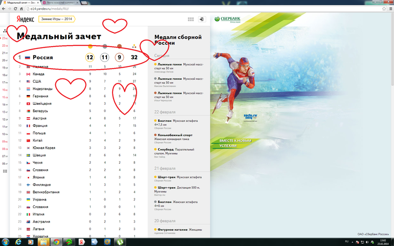Sort by the silver medal column icon
This screenshot has width=394, height=246.
(105, 46)
